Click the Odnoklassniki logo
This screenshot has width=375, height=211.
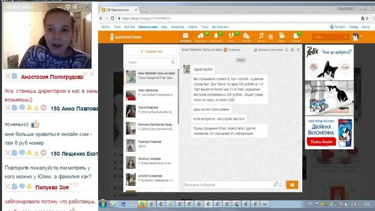(126, 37)
